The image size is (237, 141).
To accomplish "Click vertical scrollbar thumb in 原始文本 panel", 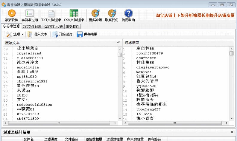I will 120,55.
